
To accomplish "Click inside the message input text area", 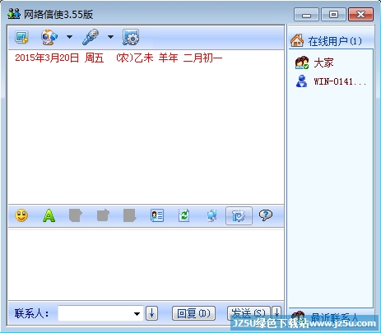I will [146, 264].
